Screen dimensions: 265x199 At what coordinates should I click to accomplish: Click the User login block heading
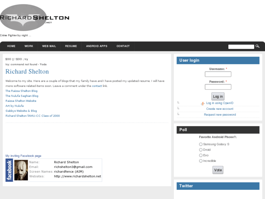pyautogui.click(x=218, y=61)
